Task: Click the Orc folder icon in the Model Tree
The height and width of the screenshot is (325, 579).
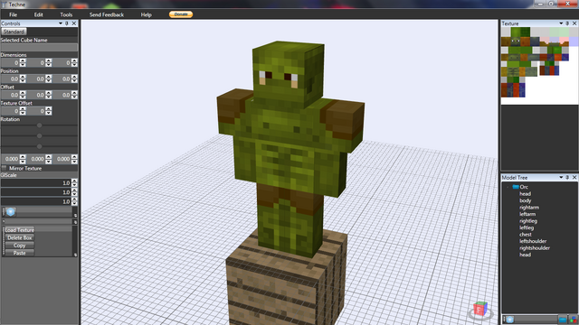Action: [x=516, y=187]
